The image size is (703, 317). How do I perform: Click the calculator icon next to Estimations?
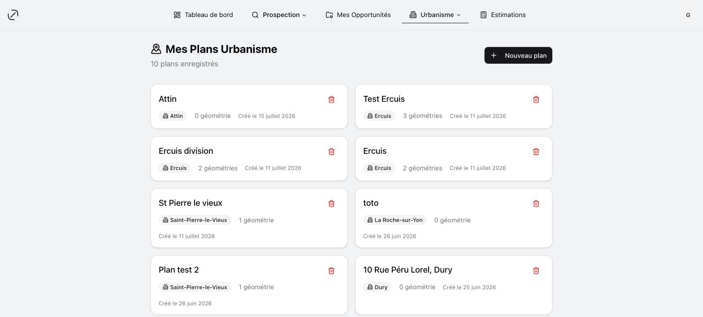point(483,15)
